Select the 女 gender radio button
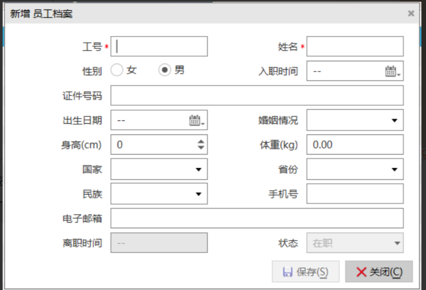The width and height of the screenshot is (426, 290). coord(117,70)
